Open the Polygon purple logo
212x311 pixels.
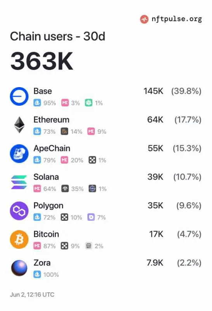[x=19, y=211]
